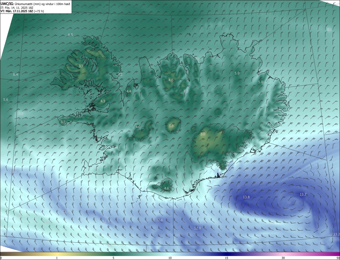Click the 4.3 value label
Image resolution: width=340 pixels, height=260 pixels.
click(x=103, y=101)
